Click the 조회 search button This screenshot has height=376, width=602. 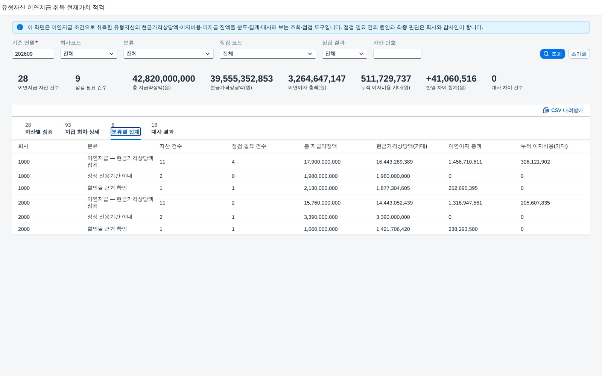(552, 54)
